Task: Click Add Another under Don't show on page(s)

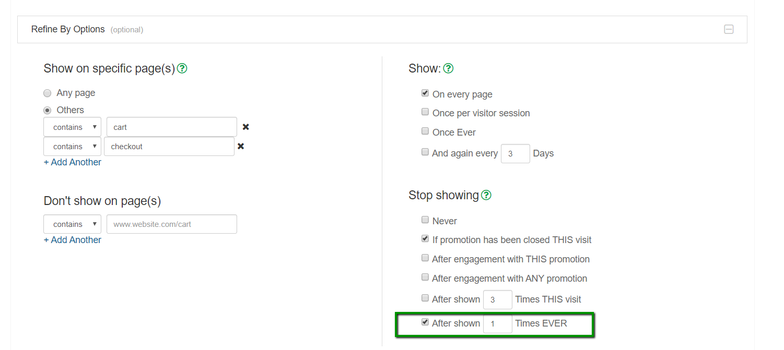Action: point(73,240)
